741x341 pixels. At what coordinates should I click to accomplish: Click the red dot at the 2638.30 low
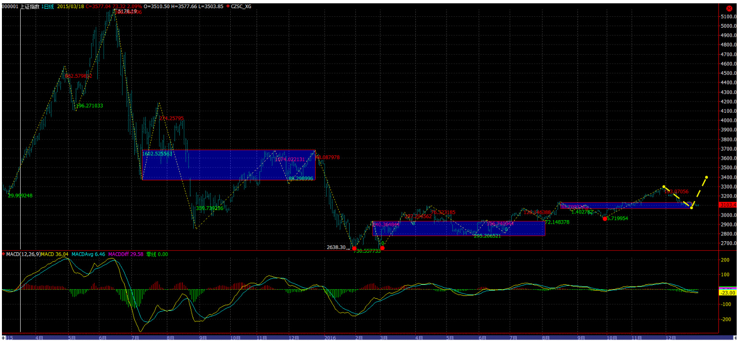tap(354, 248)
